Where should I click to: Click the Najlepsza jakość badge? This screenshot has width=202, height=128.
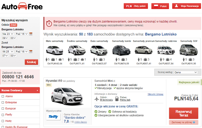(x=189, y=82)
